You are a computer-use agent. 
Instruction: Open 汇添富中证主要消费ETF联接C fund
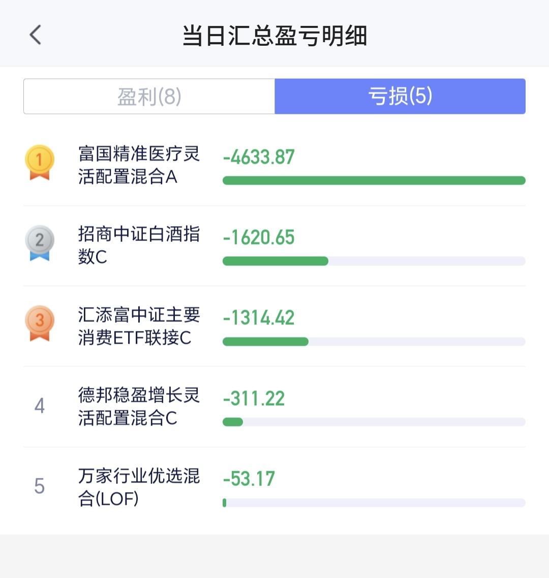(x=139, y=326)
